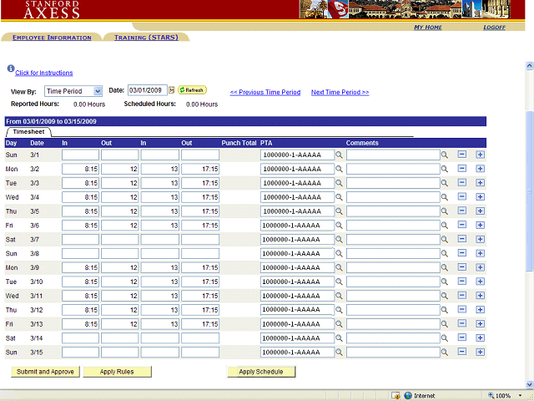
Task: Click the instructions info icon
Action: click(11, 69)
